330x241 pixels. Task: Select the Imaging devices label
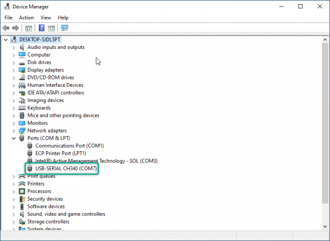pos(45,100)
